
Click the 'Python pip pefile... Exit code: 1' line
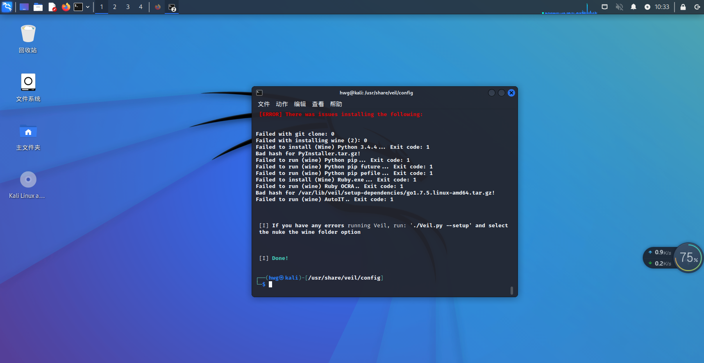tap(344, 173)
